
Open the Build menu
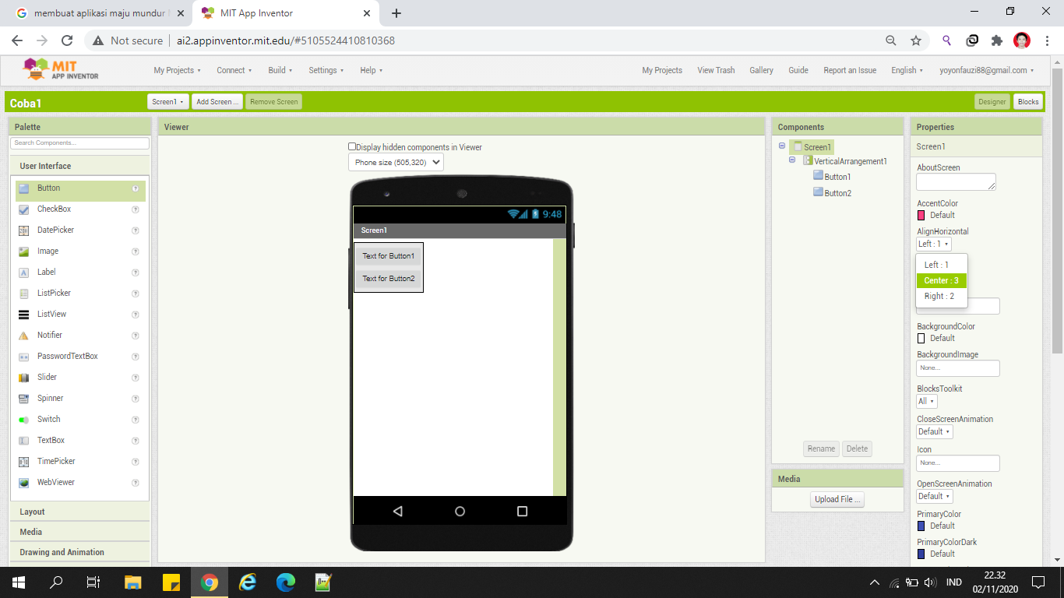[280, 70]
